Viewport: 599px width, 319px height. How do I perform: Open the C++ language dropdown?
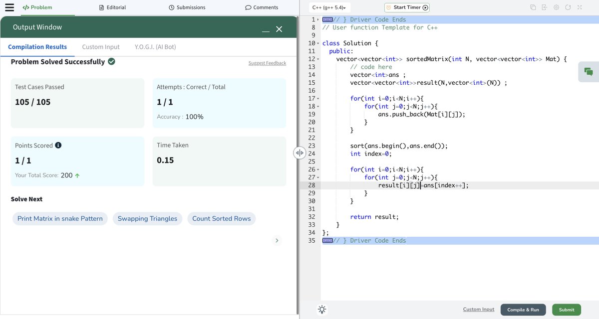click(x=329, y=7)
